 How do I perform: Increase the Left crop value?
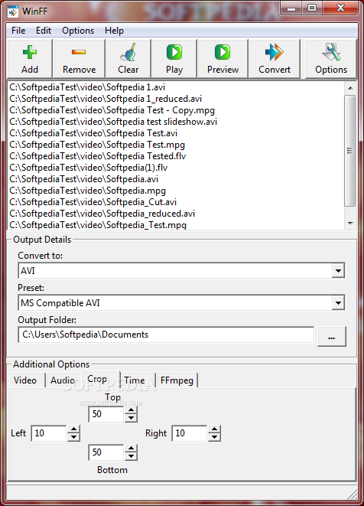(73, 429)
